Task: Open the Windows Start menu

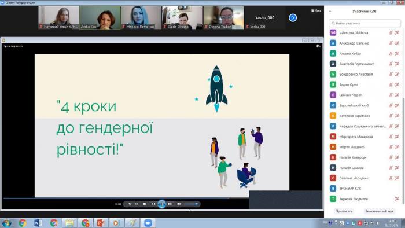Action: click(x=6, y=223)
